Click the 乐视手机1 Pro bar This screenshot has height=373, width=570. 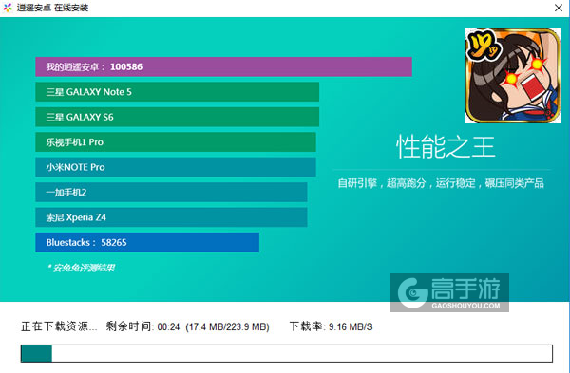pyautogui.click(x=176, y=142)
